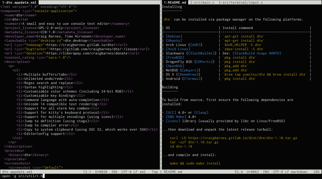Click the [Debian] link in the README

pyautogui.click(x=174, y=36)
